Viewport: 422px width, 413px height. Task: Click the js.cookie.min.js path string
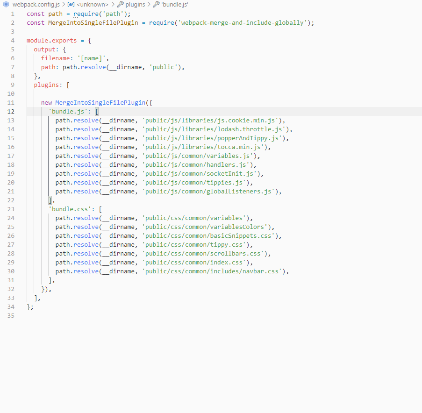pyautogui.click(x=210, y=121)
